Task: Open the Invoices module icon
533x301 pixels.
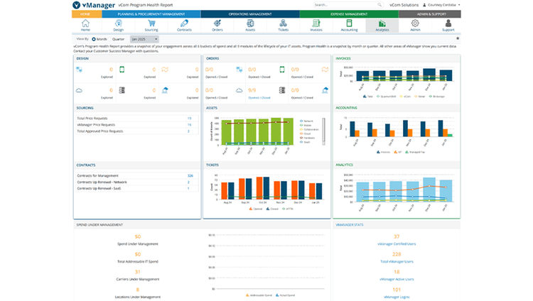Action: tap(316, 26)
